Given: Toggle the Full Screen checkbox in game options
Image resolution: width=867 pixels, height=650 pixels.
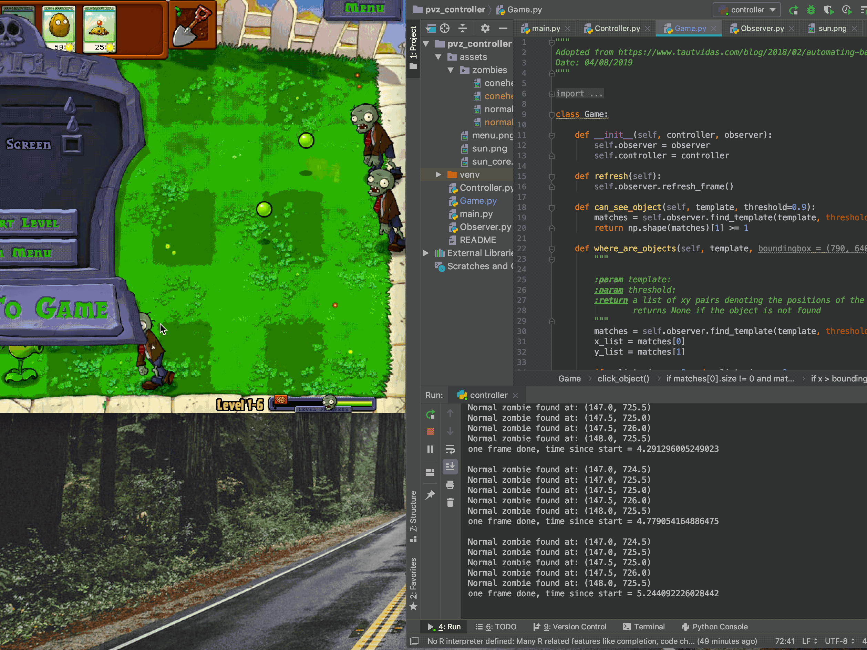Looking at the screenshot, I should [72, 144].
